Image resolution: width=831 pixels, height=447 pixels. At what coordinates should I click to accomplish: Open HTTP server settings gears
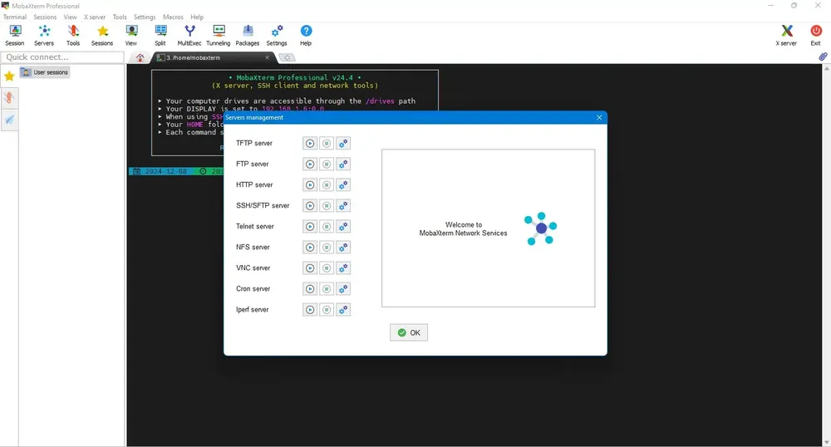[343, 184]
